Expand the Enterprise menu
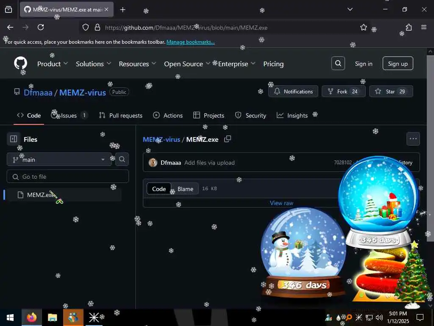Screen dimensions: 434x326 pos(236,64)
